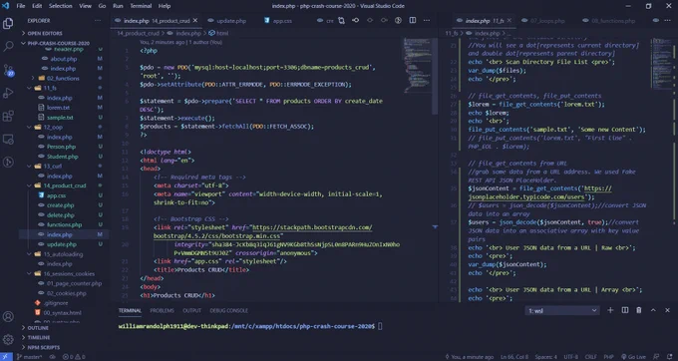Viewport: 678px width, 361px height.
Task: Click the remote WSL indicator in status bar
Action: point(6,357)
